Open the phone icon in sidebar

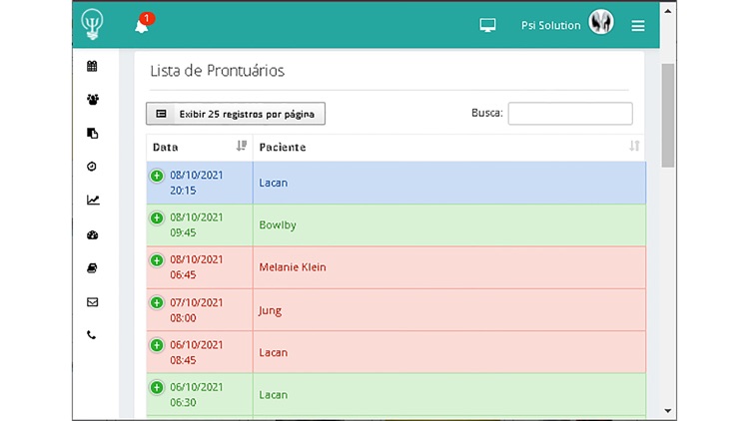coord(91,335)
